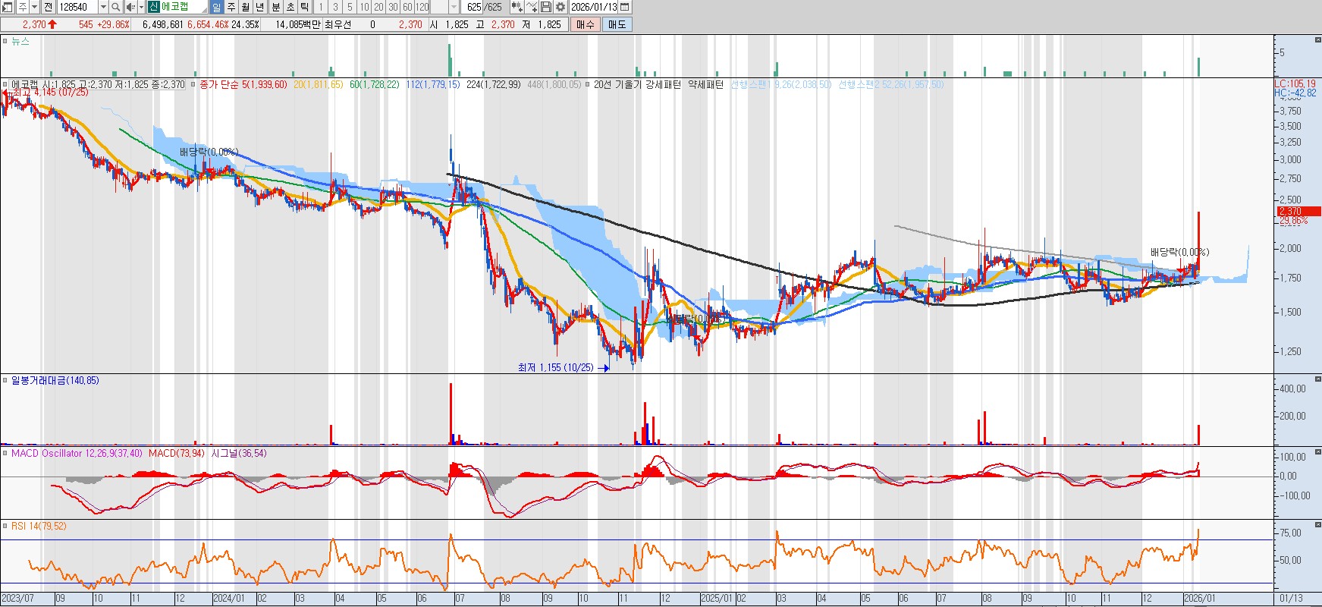The width and height of the screenshot is (1322, 607).
Task: Select interval 5 button
Action: click(x=350, y=7)
